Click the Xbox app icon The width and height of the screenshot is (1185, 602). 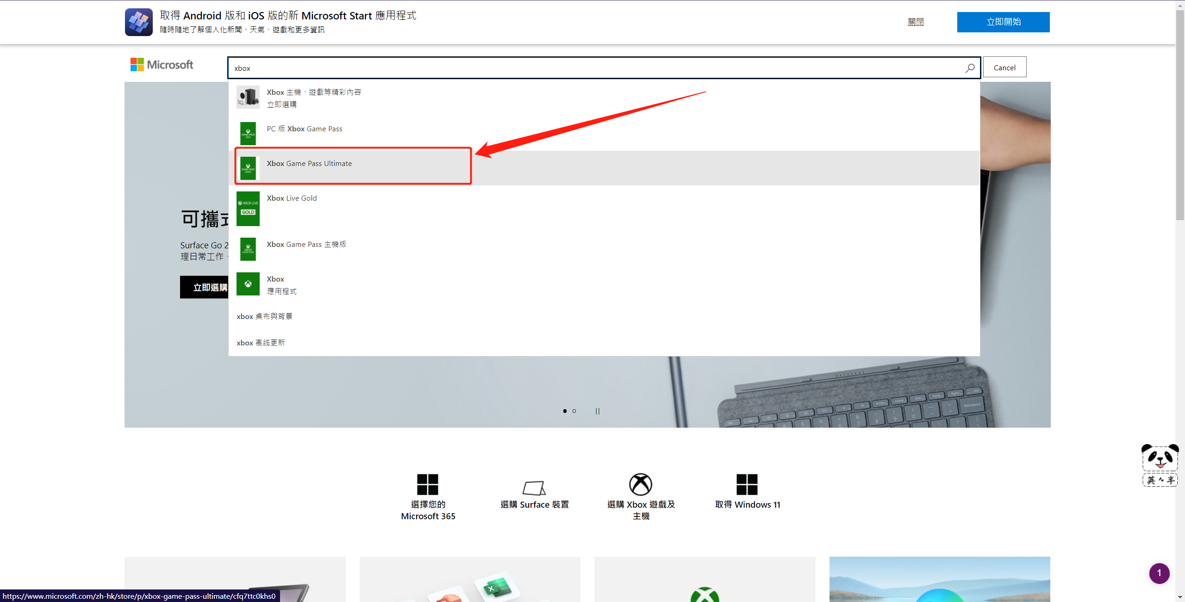pyautogui.click(x=248, y=283)
